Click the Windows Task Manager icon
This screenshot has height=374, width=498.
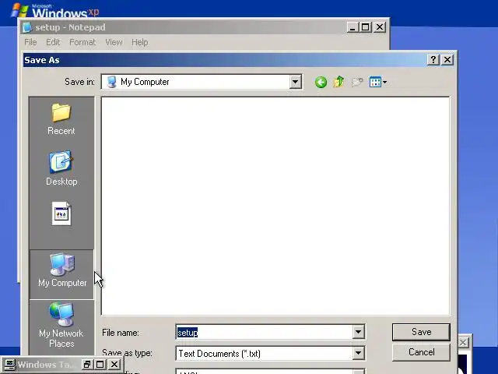[9, 365]
